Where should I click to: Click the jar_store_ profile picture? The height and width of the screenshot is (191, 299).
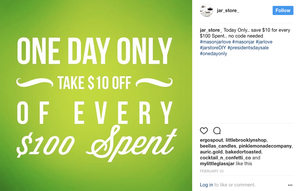[x=206, y=10]
